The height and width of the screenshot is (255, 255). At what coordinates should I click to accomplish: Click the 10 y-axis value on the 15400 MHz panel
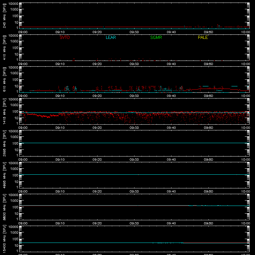coord(17,245)
